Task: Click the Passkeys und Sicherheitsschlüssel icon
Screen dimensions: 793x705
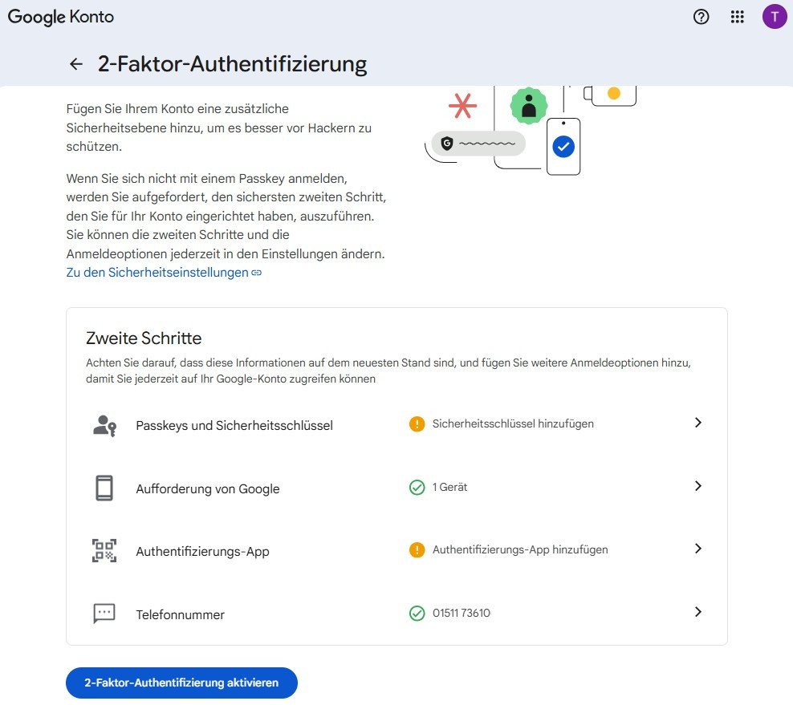Action: click(x=104, y=425)
